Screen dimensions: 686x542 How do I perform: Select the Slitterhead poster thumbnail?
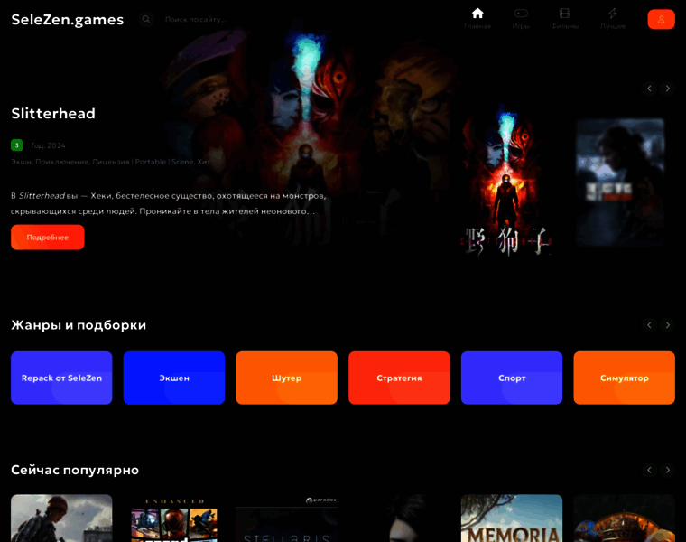click(507, 182)
